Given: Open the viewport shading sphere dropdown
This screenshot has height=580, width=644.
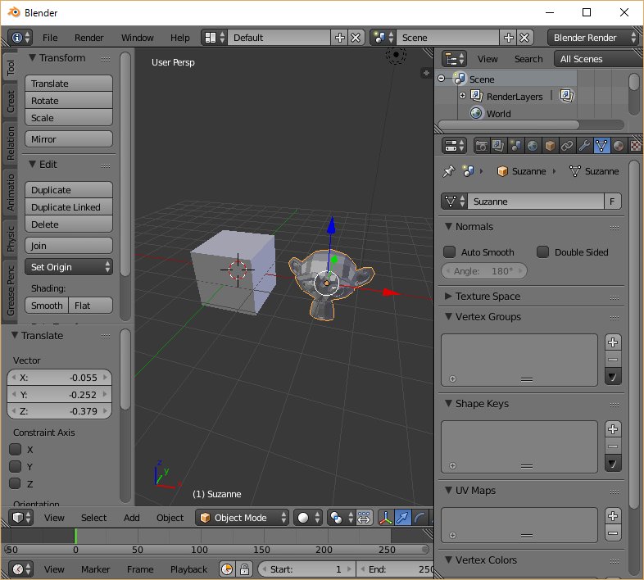Looking at the screenshot, I should [x=307, y=518].
